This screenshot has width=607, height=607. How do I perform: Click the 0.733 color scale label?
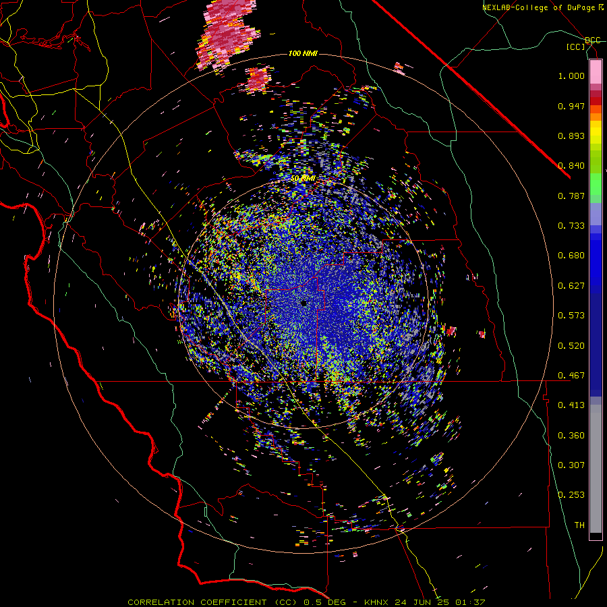tap(571, 226)
